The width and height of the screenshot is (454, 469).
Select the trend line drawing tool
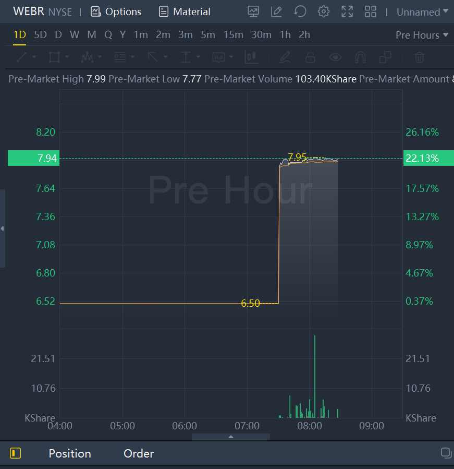(22, 57)
